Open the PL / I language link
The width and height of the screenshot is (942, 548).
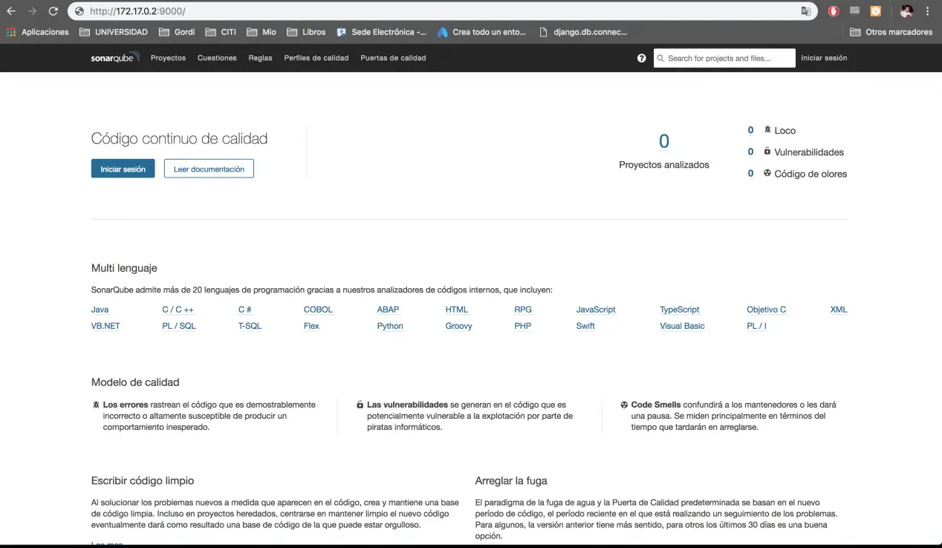click(756, 326)
